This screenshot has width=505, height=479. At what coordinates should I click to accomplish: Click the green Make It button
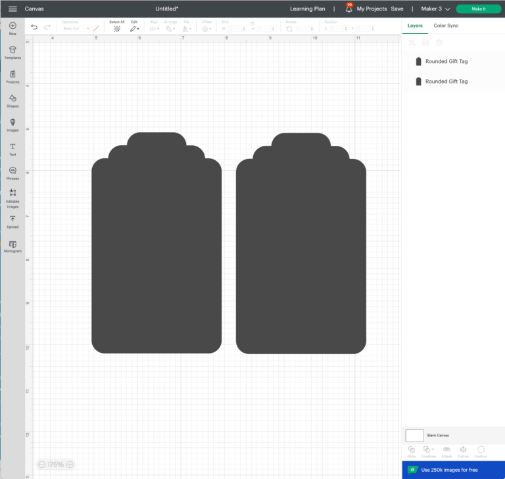pyautogui.click(x=478, y=9)
